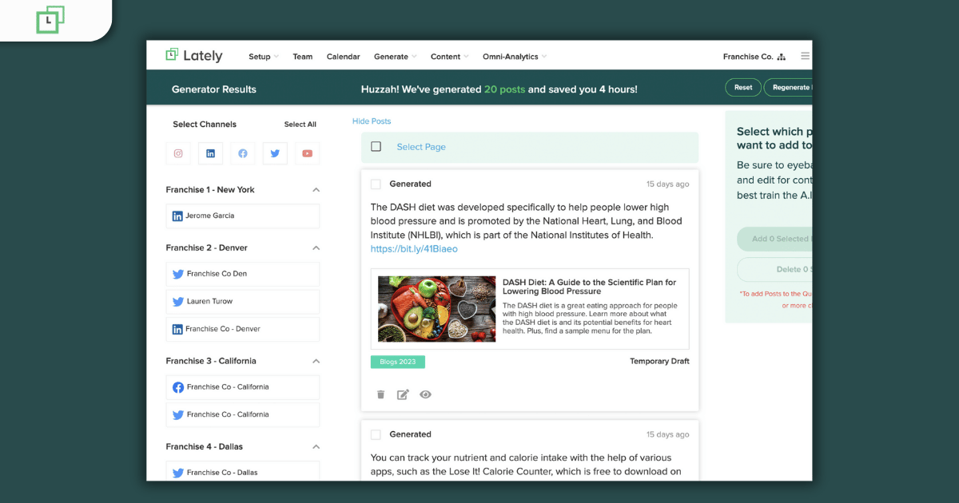
Task: Click LinkedIn icon beside Jerome Garcia
Action: (177, 216)
